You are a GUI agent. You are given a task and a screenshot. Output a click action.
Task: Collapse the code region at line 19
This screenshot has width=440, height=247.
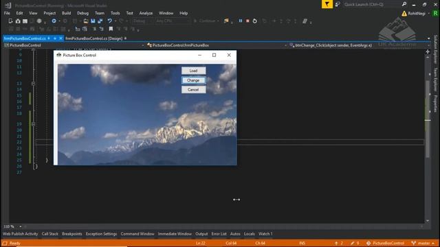point(33,123)
